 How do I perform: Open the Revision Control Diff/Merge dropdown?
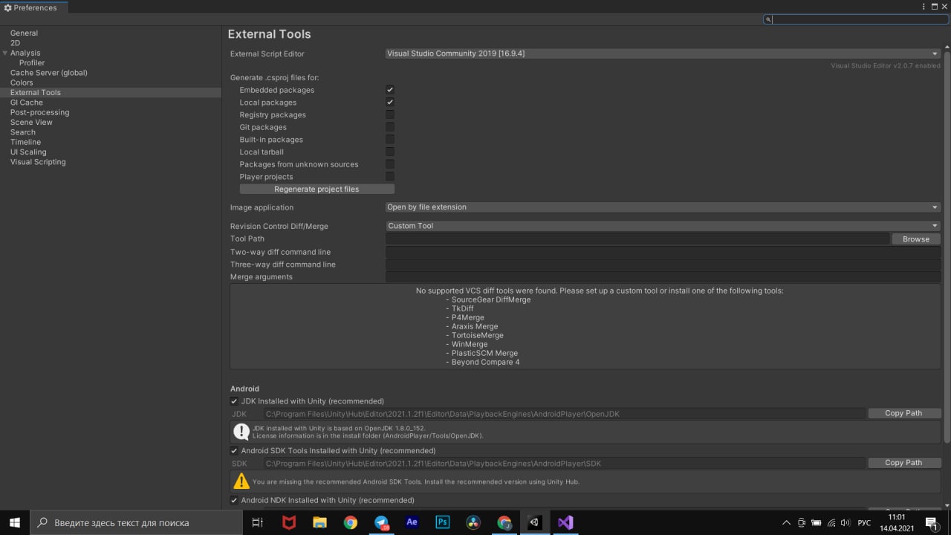pos(663,226)
